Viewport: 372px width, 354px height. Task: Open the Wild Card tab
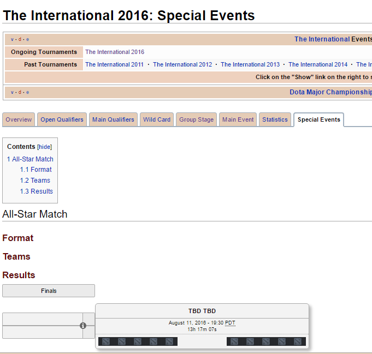(157, 119)
